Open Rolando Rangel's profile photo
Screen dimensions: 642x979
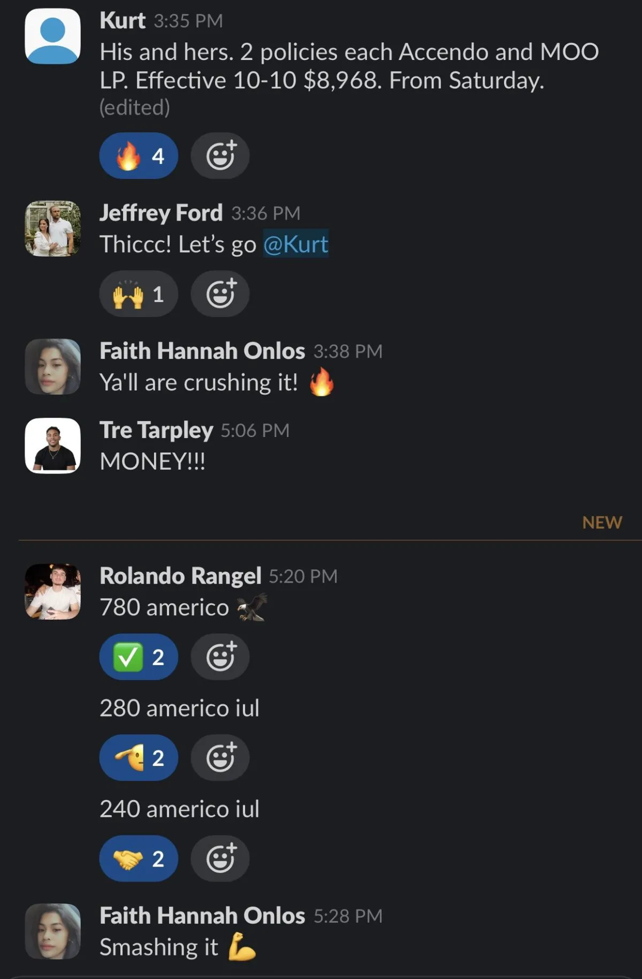[x=52, y=591]
